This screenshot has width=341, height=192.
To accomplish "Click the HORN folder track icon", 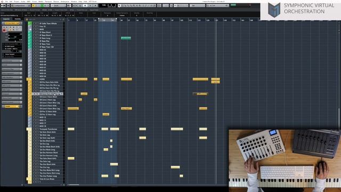I will point(28,79).
